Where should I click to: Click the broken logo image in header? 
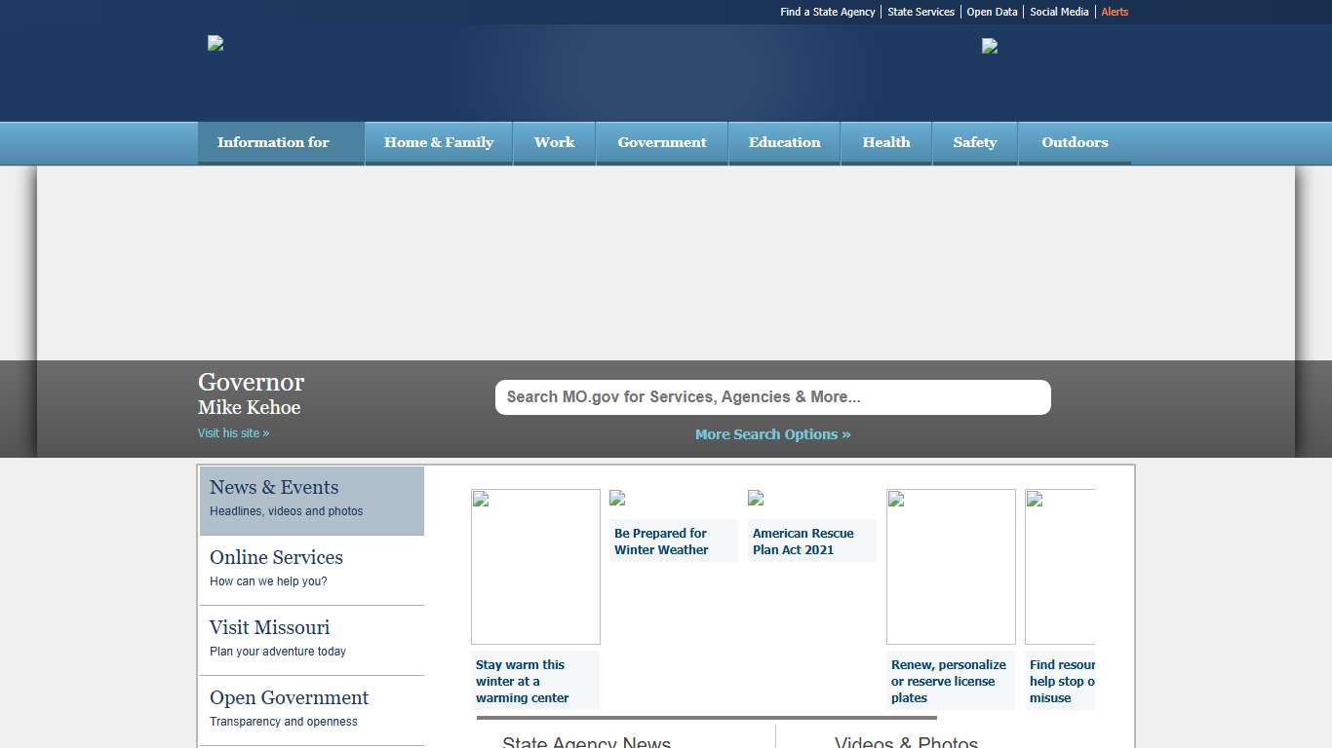coord(215,43)
